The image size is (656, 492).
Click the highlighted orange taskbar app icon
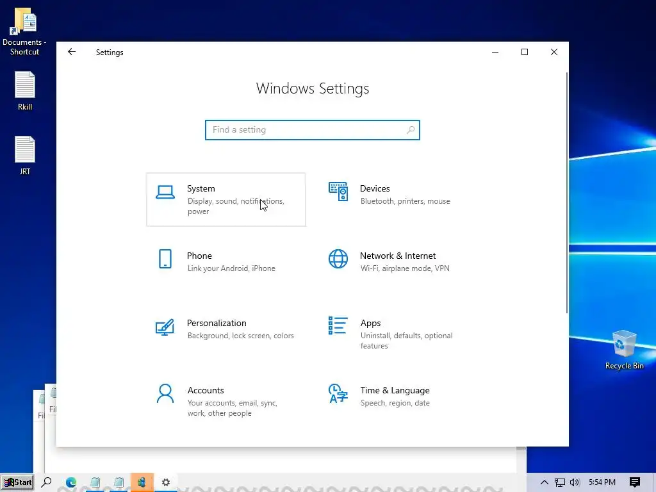click(142, 482)
